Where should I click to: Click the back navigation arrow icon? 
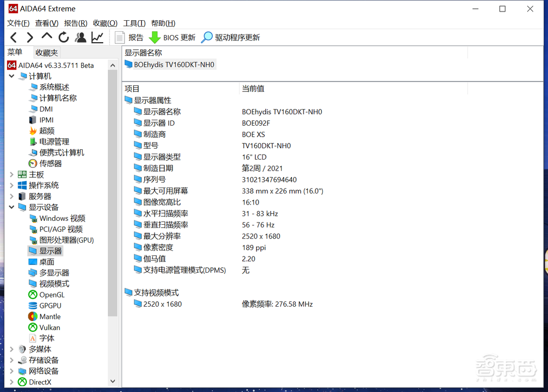13,37
